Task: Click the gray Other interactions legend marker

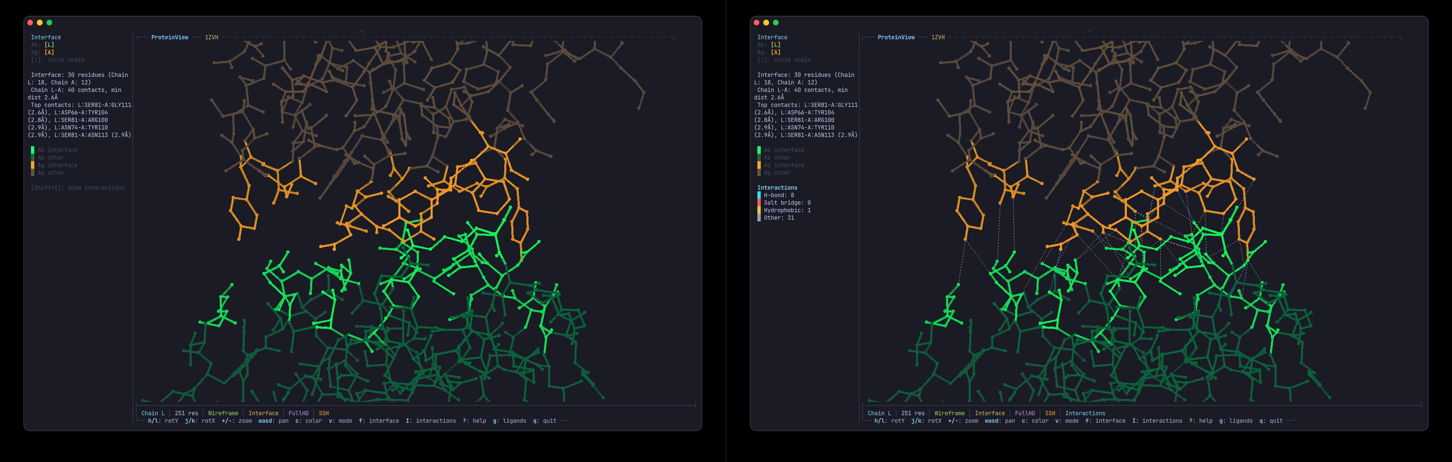Action: coord(758,218)
